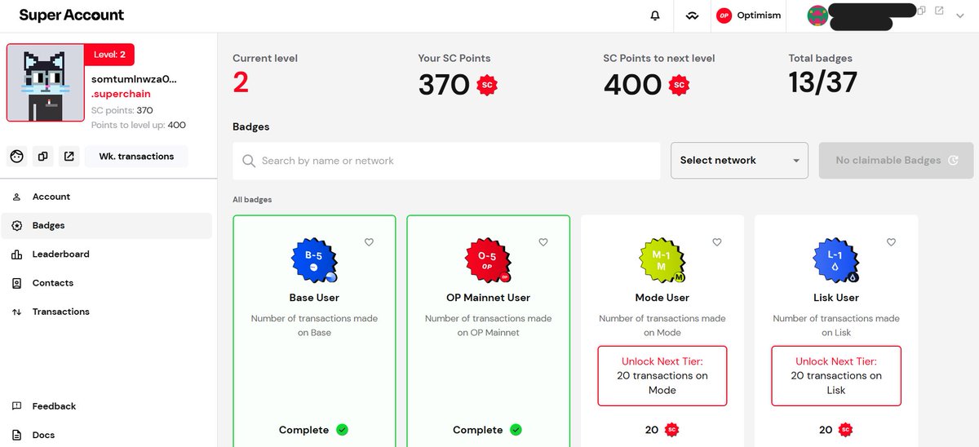Select the Optimism network button
Viewport: 979px width, 447px height.
748,15
